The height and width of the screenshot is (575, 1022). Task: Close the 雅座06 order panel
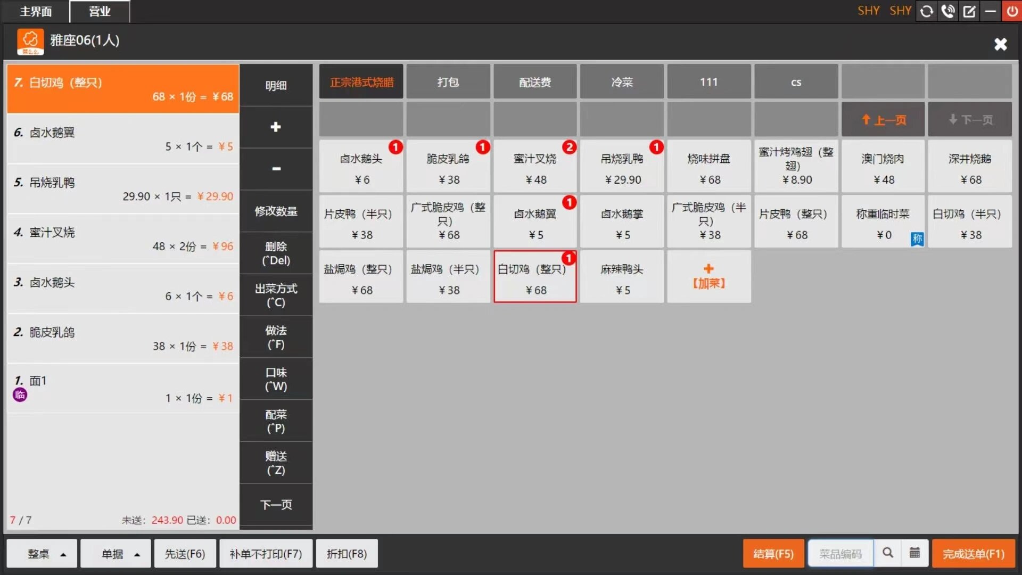point(1000,44)
